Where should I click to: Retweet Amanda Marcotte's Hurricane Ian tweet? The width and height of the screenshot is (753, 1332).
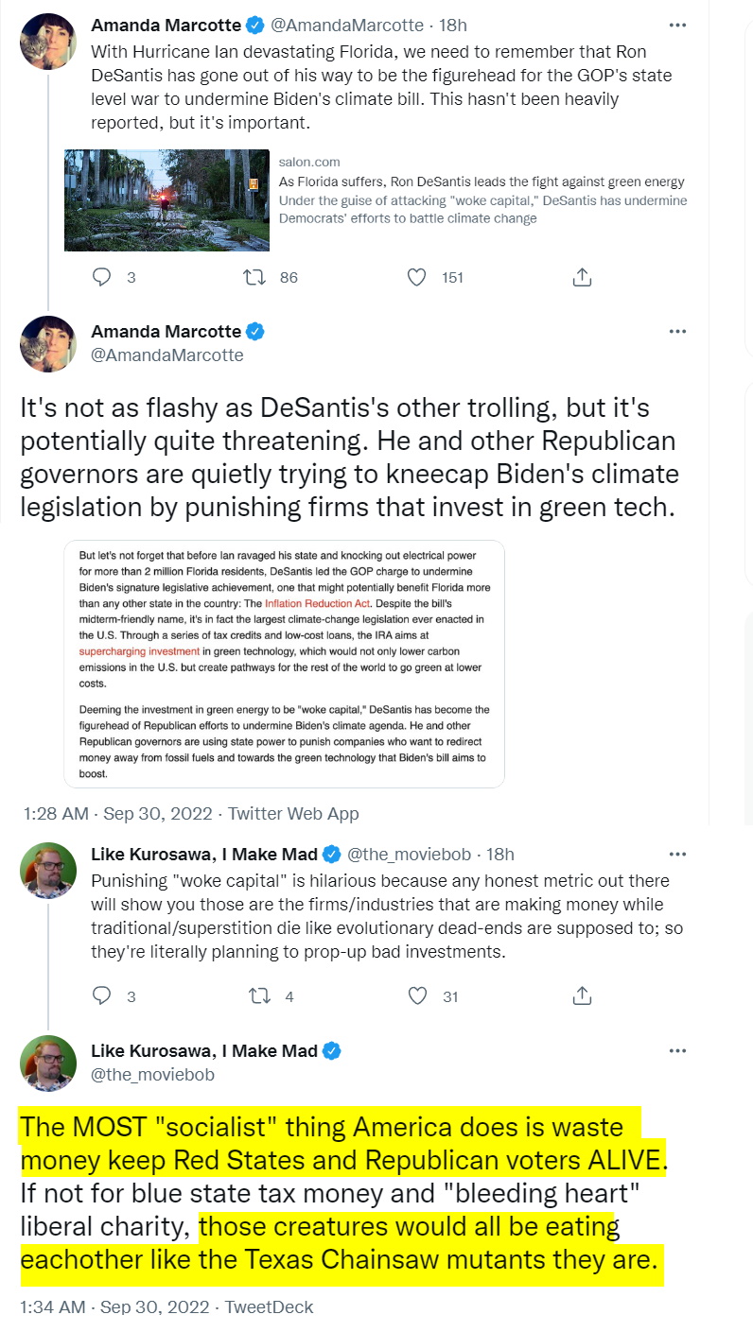254,277
